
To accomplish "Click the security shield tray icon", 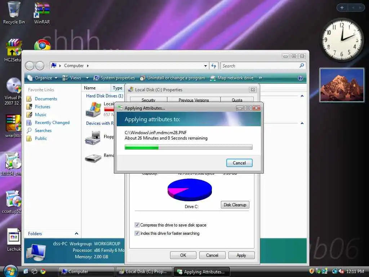I will point(311,271).
